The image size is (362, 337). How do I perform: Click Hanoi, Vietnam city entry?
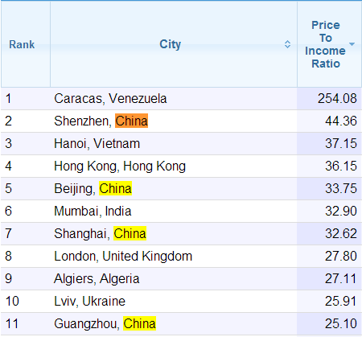tap(97, 143)
